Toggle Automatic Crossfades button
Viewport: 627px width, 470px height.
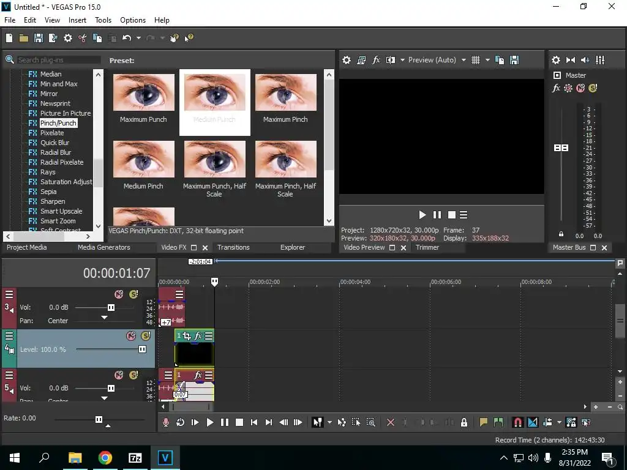point(533,422)
